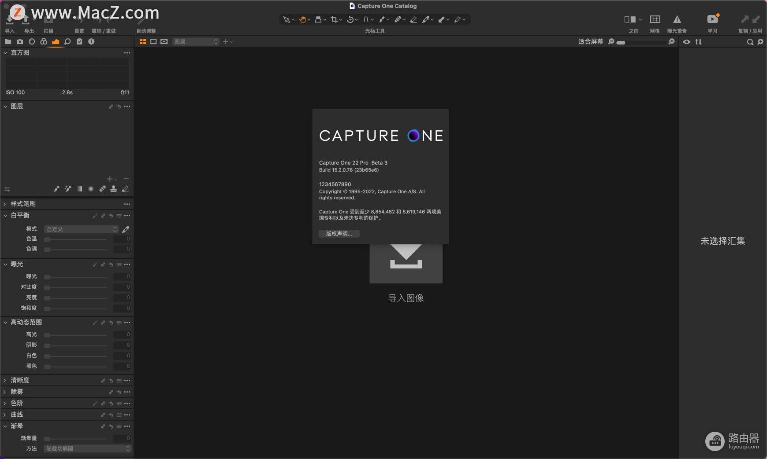Click the add layer plus in 图层 panel

pyautogui.click(x=110, y=179)
